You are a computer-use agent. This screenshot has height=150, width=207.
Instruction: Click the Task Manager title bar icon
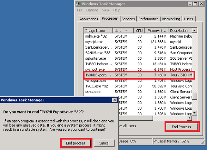tap(79, 3)
